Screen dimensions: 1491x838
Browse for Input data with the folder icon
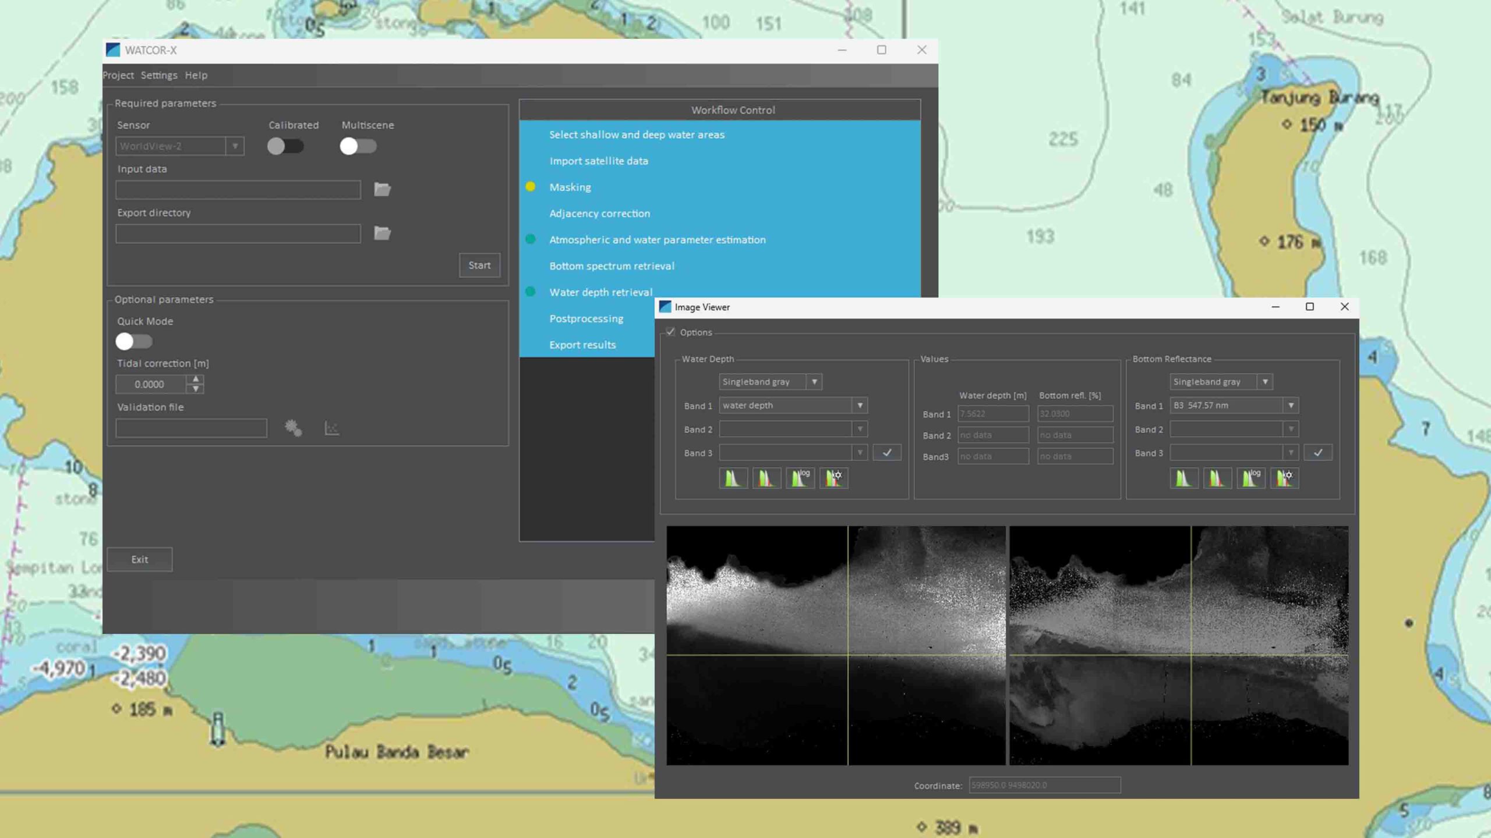point(381,189)
